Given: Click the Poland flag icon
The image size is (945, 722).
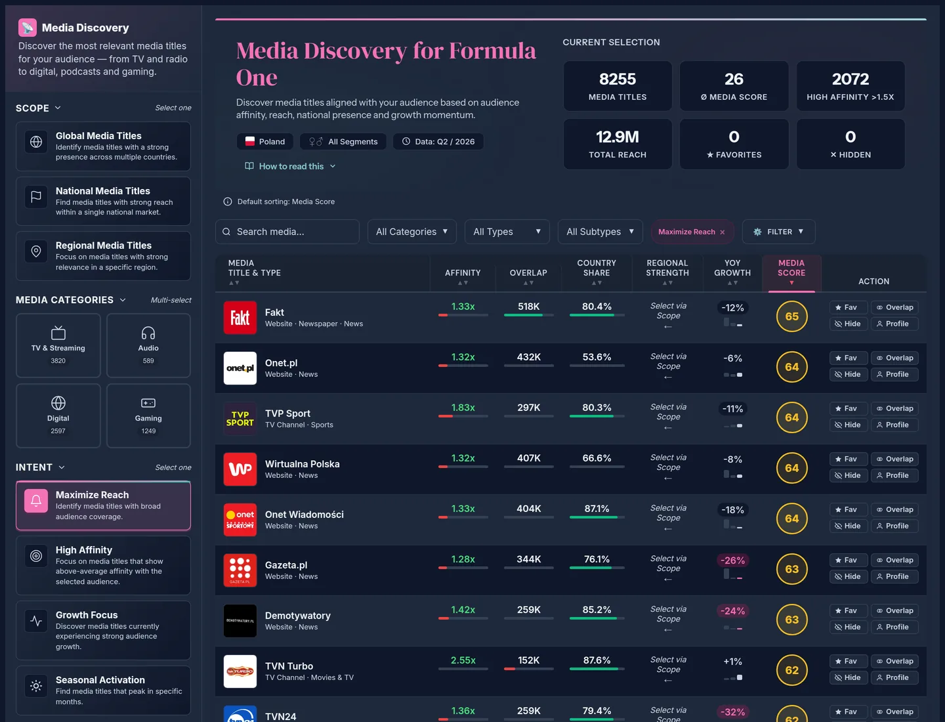Looking at the screenshot, I should (x=250, y=141).
